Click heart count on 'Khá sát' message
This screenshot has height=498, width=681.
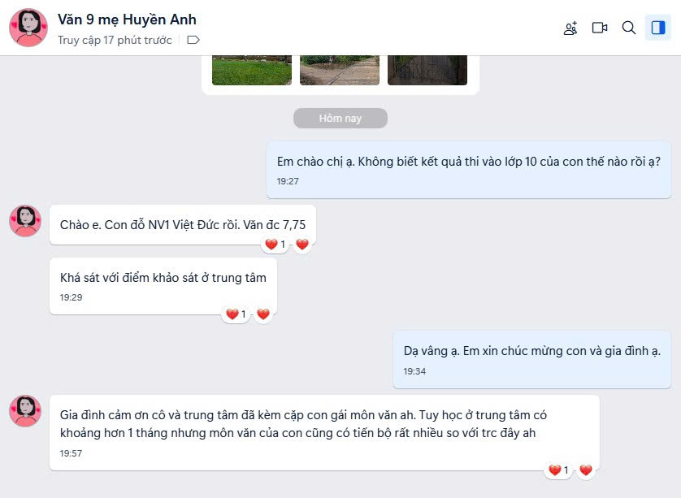click(236, 314)
